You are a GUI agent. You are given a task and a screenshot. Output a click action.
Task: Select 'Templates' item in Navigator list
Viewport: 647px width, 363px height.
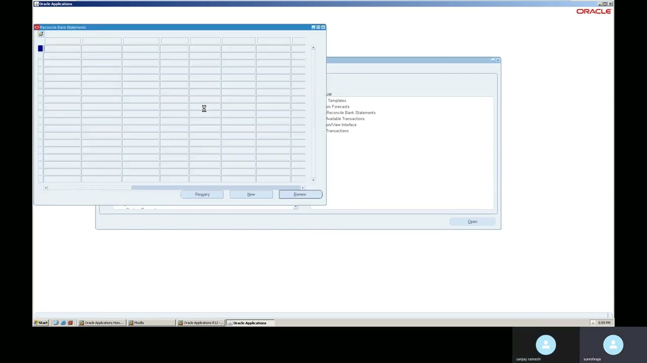(337, 100)
